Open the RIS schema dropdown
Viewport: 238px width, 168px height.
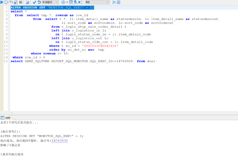coord(97,2)
